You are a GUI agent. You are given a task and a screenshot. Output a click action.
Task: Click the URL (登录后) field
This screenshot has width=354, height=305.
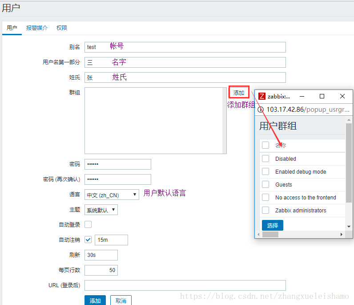point(185,285)
